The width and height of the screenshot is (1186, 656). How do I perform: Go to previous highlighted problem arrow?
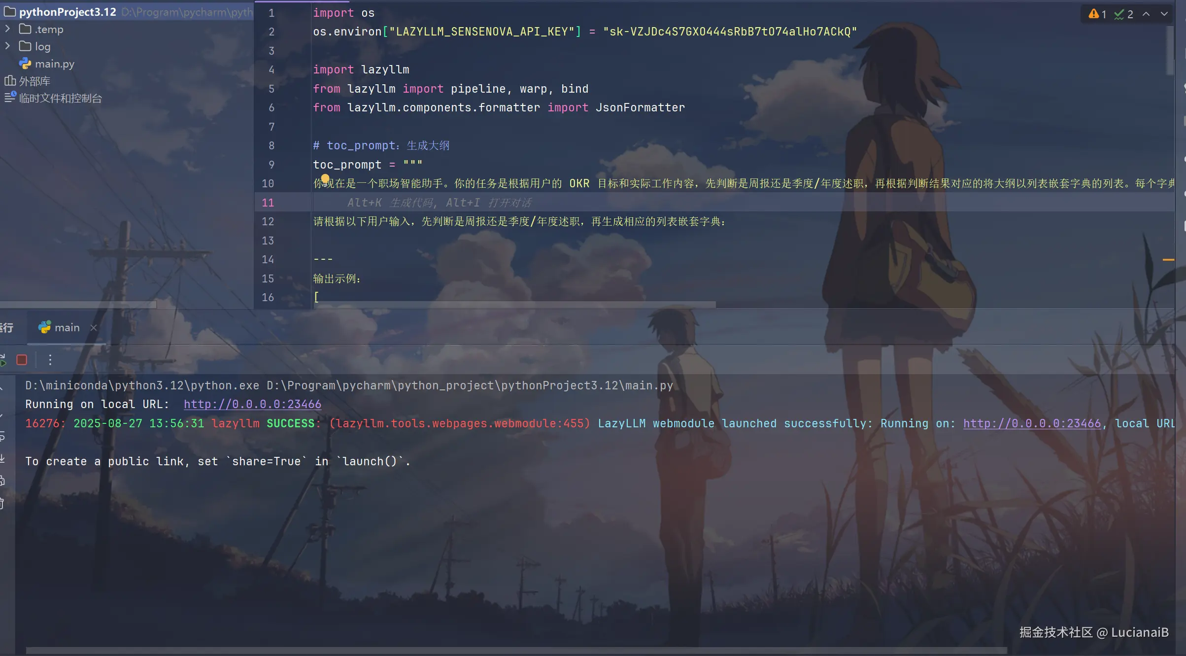pos(1147,14)
